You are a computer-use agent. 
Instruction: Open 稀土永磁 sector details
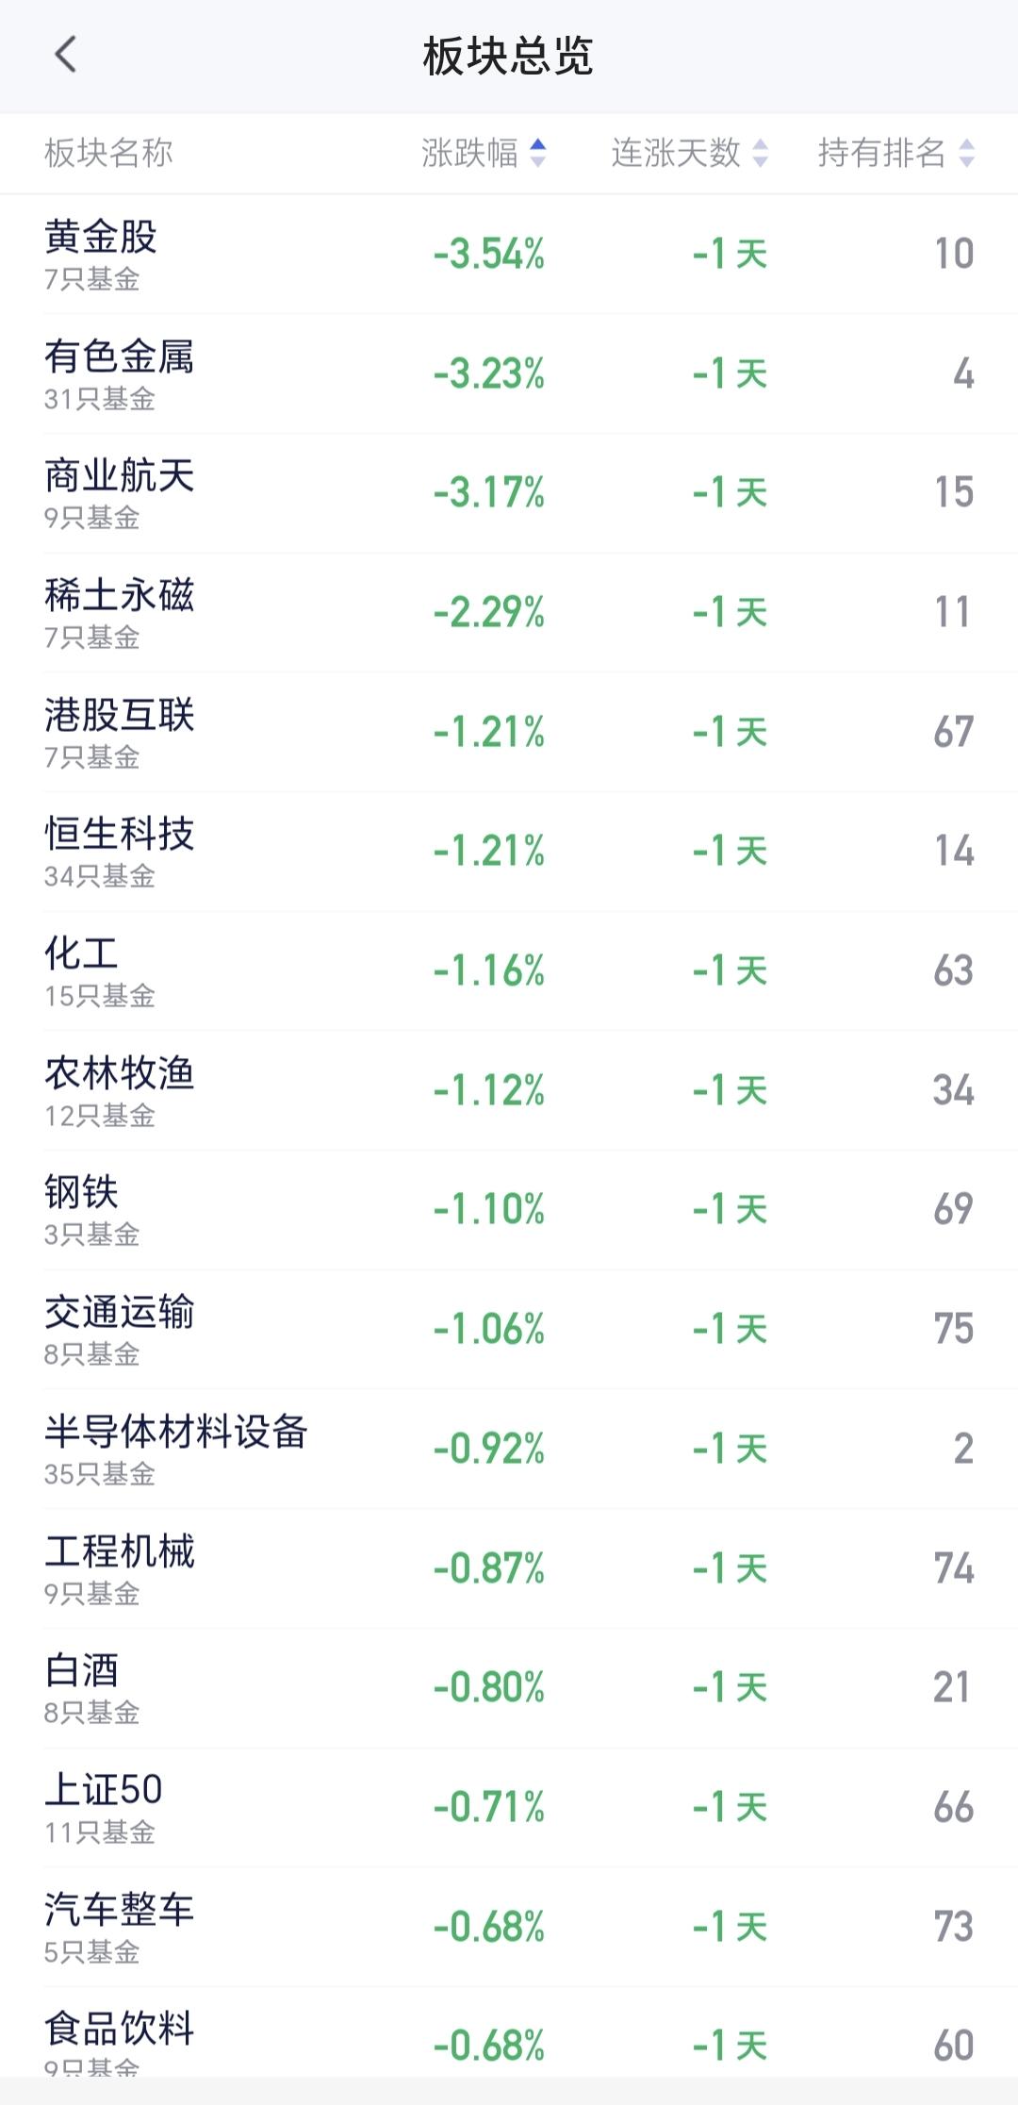pos(509,613)
